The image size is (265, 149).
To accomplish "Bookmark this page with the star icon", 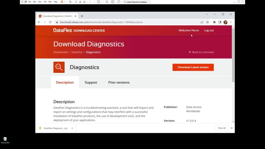I will 208,22.
